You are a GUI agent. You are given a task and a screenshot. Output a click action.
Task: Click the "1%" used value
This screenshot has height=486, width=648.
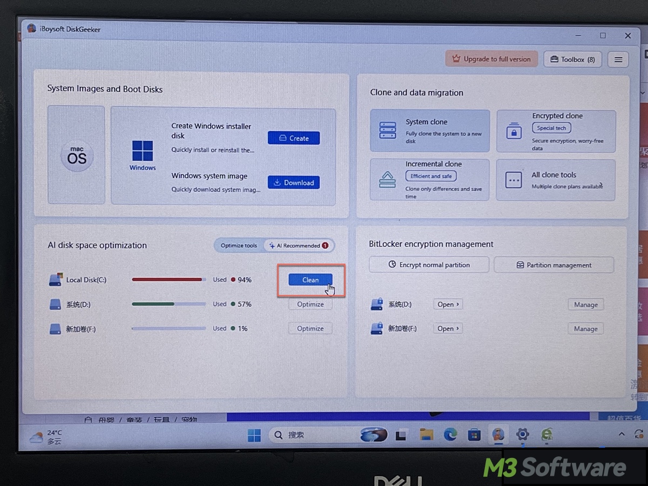242,328
